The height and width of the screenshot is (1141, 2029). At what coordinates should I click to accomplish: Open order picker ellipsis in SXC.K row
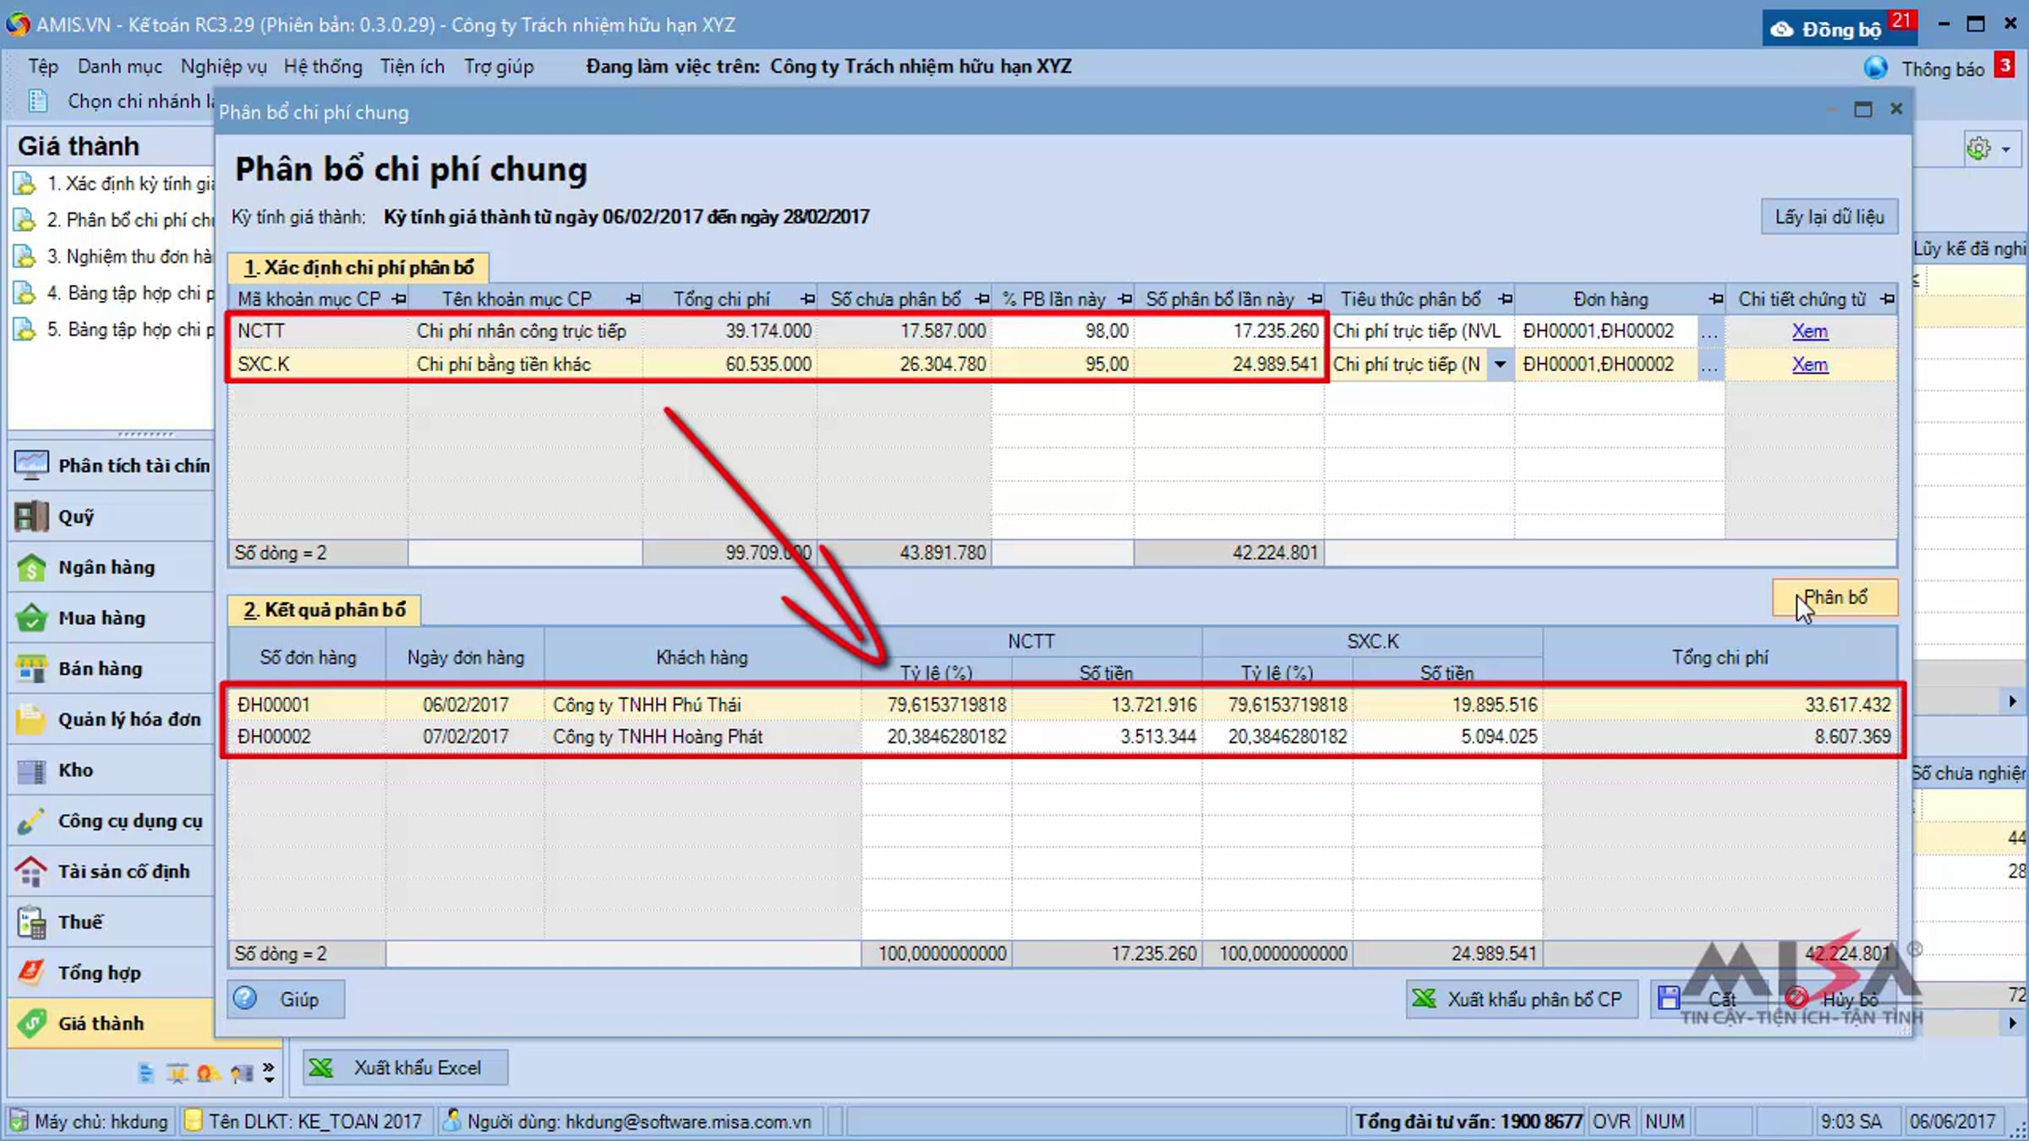1709,364
